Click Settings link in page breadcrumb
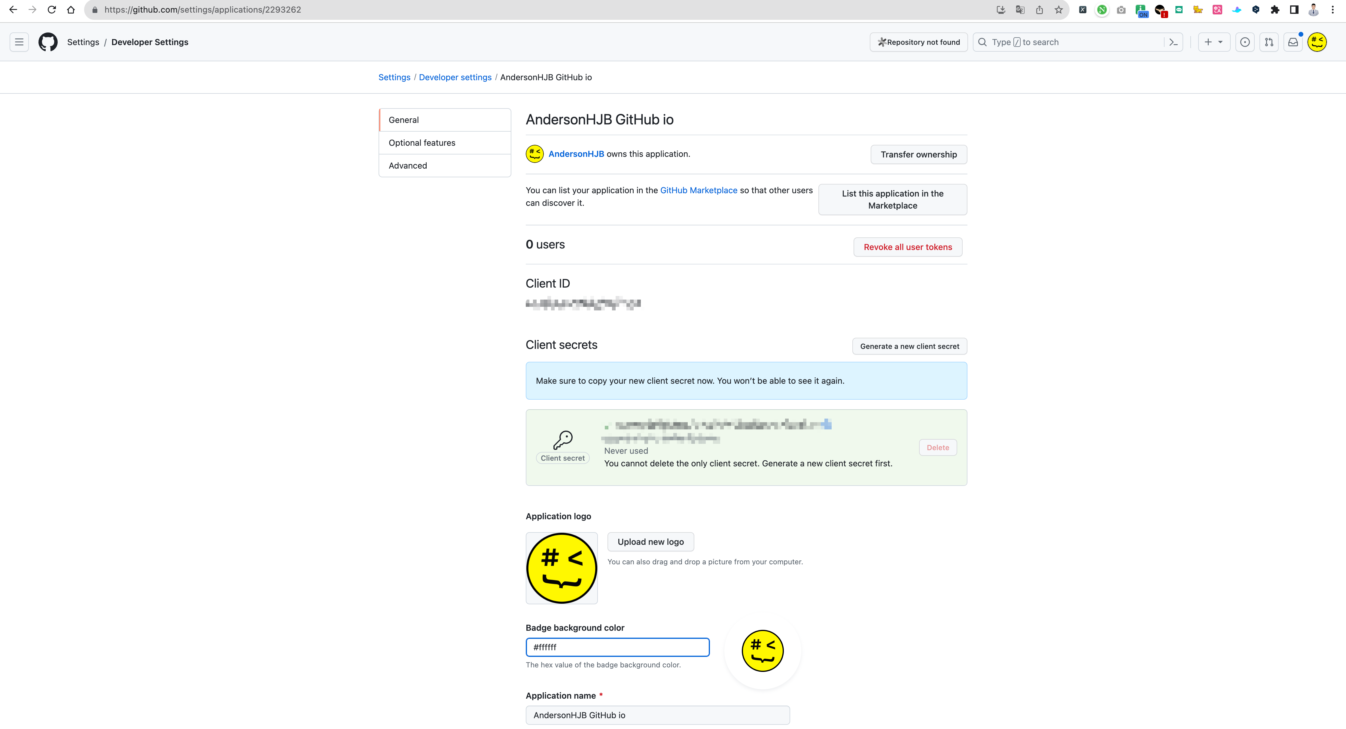The width and height of the screenshot is (1346, 729). click(394, 77)
